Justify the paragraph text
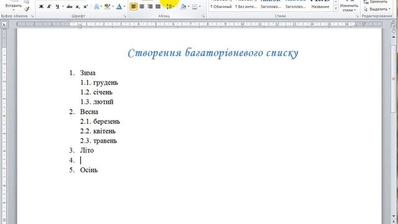The image size is (398, 224). click(158, 7)
